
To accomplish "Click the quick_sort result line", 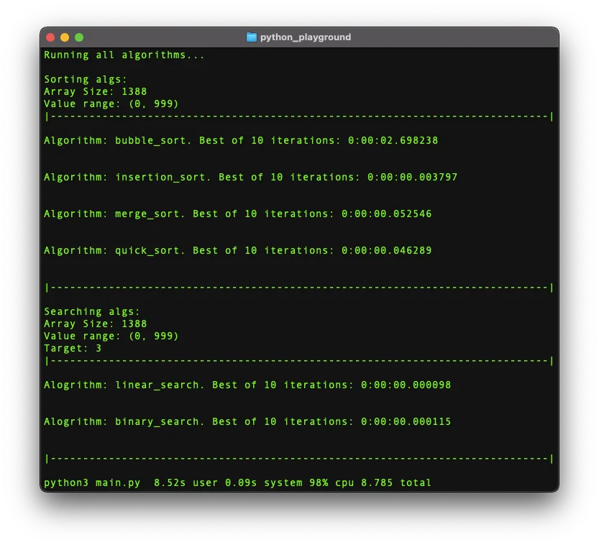I will pos(237,250).
